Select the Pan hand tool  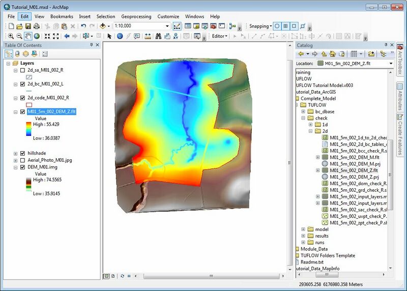pos(28,36)
